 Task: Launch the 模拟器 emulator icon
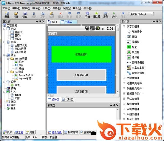pyautogui.click(x=96, y=15)
